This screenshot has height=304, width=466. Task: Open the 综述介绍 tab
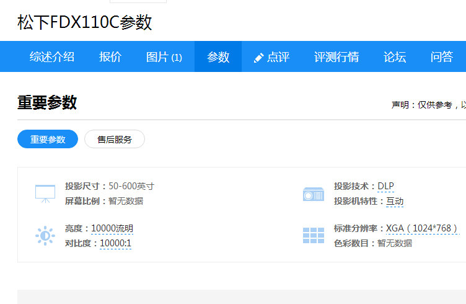pyautogui.click(x=52, y=56)
